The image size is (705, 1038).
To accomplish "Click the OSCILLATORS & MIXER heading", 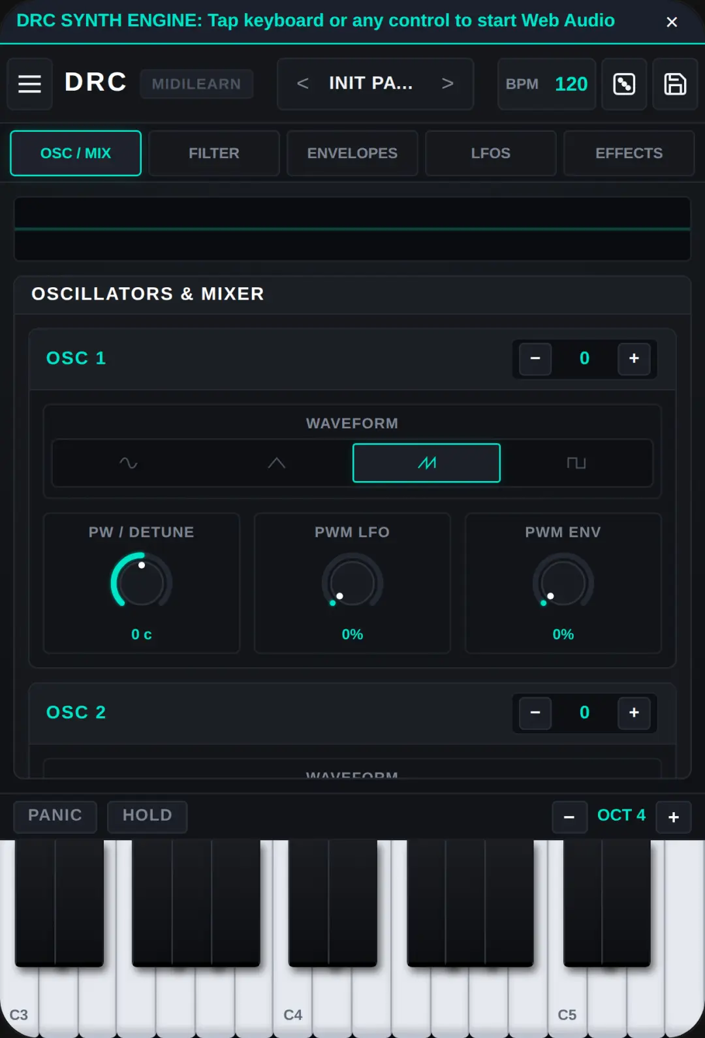I will click(148, 294).
